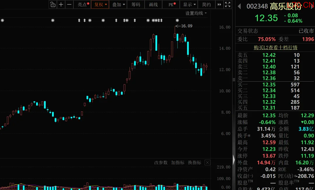Click 改参数 to modify indicator parameters
The width and height of the screenshot is (315, 190).
coord(161,163)
